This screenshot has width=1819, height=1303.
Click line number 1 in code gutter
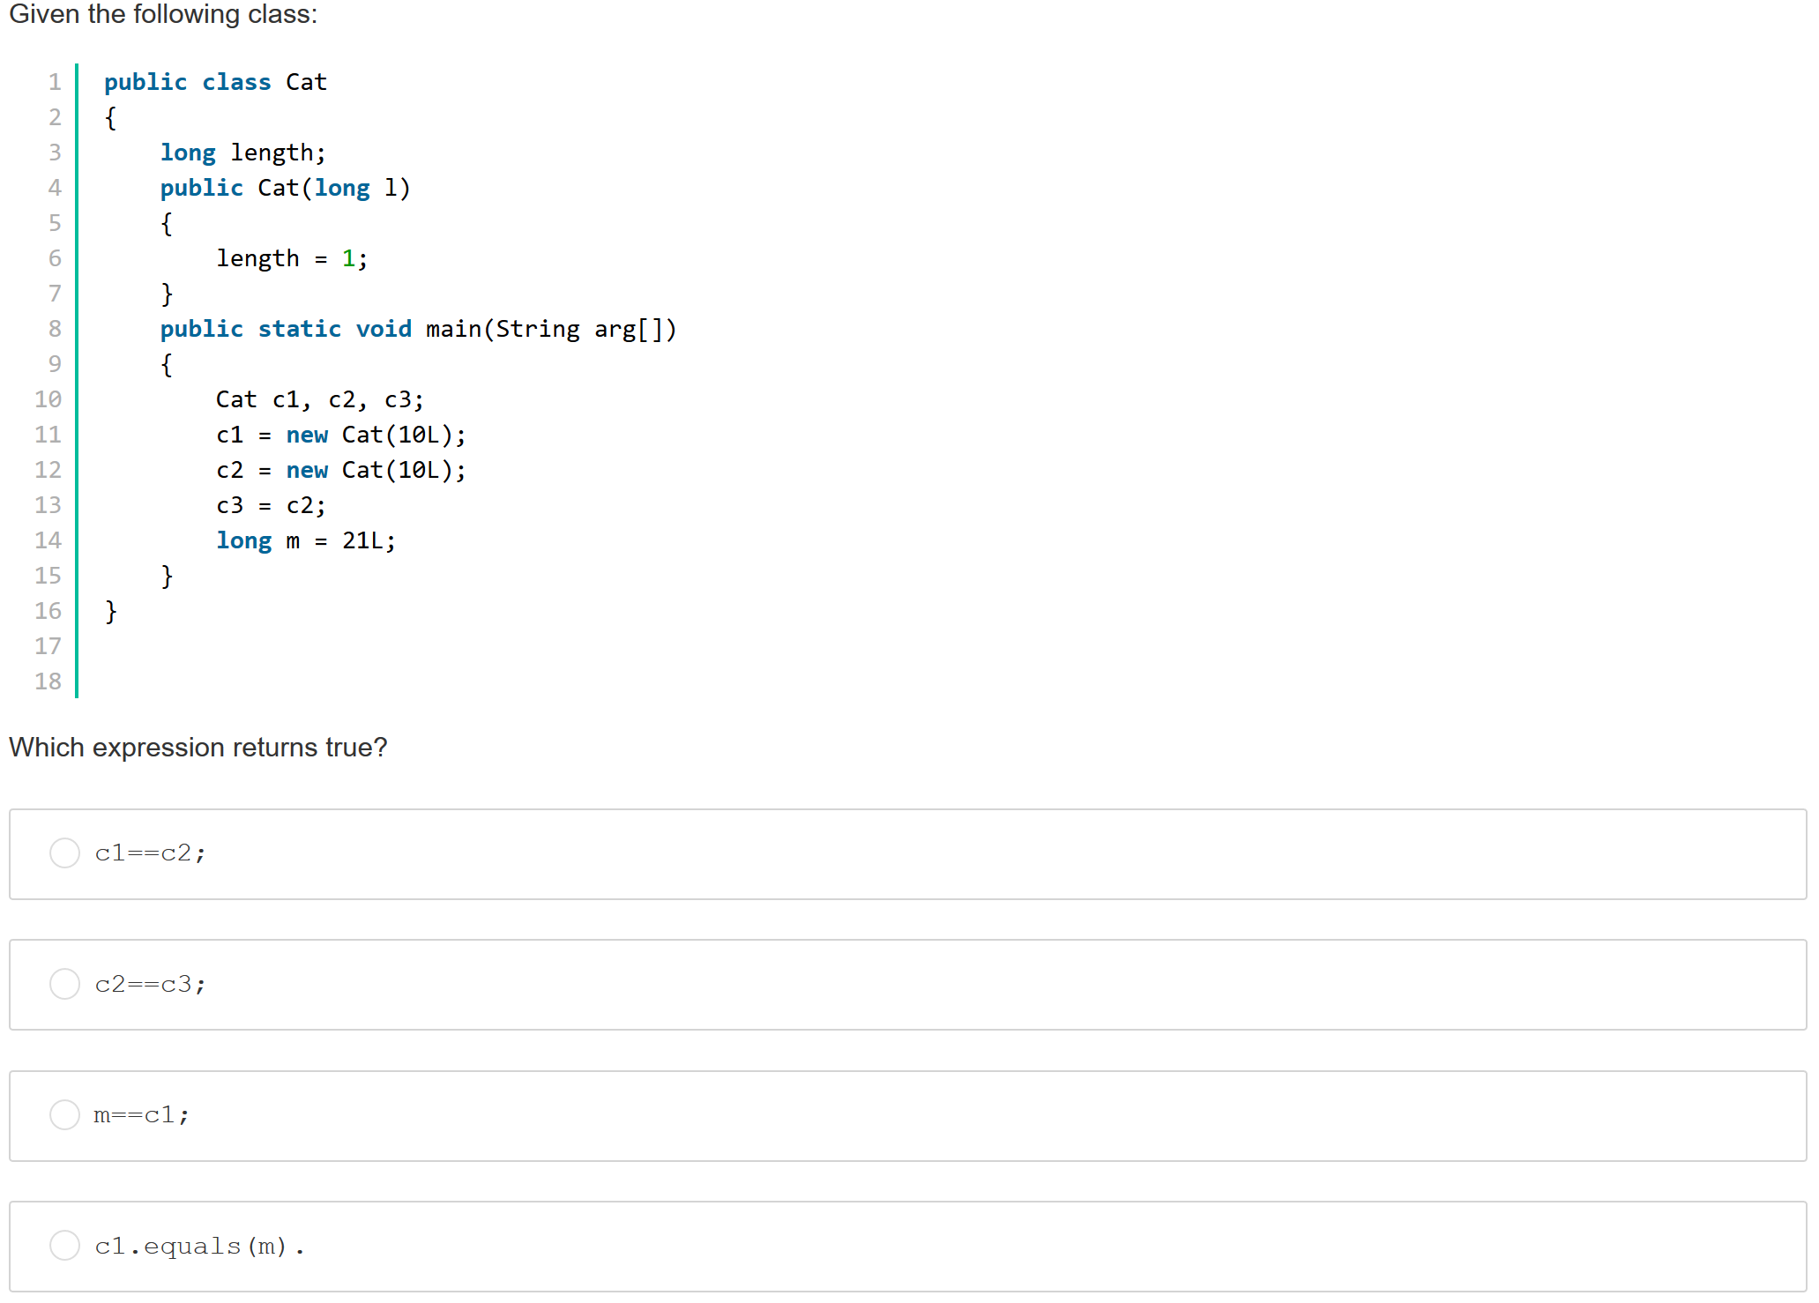(x=55, y=82)
